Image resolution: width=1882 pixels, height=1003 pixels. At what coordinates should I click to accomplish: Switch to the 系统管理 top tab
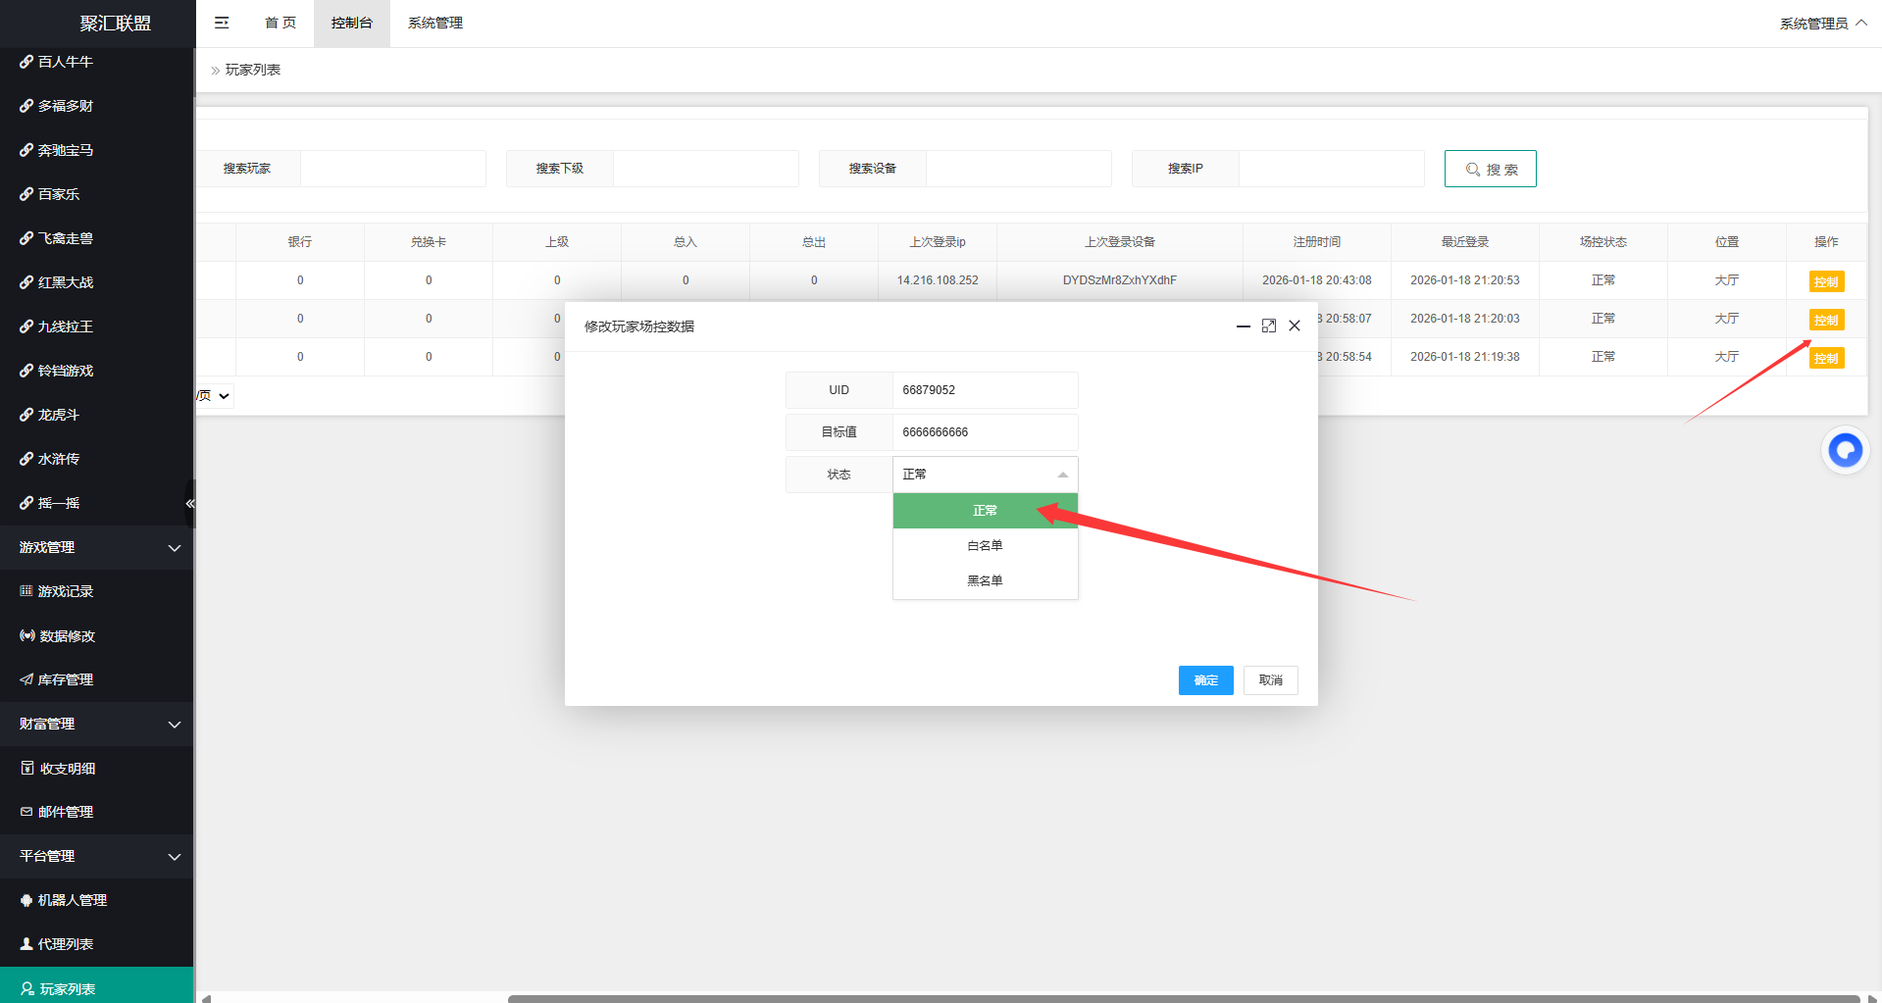pyautogui.click(x=434, y=23)
